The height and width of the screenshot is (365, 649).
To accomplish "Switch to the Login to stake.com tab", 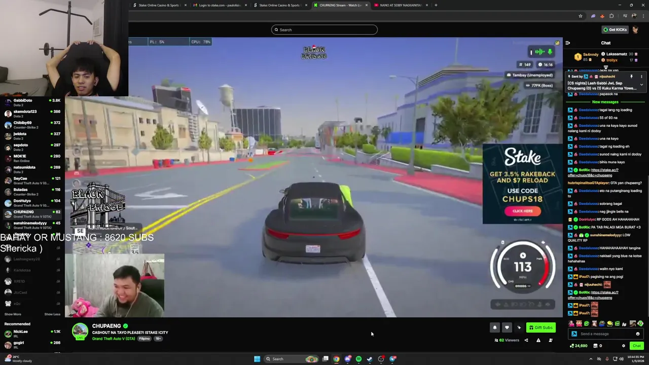I will tap(219, 5).
